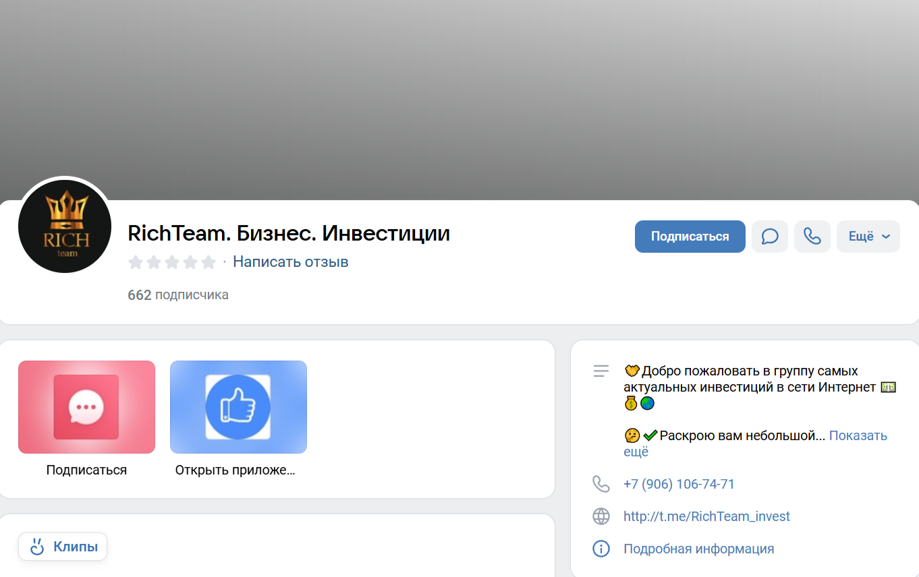
Task: Rate the community with the first star
Action: 135,262
